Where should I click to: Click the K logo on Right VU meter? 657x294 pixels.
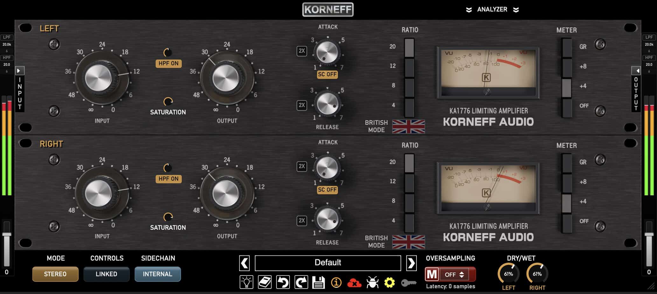click(486, 193)
